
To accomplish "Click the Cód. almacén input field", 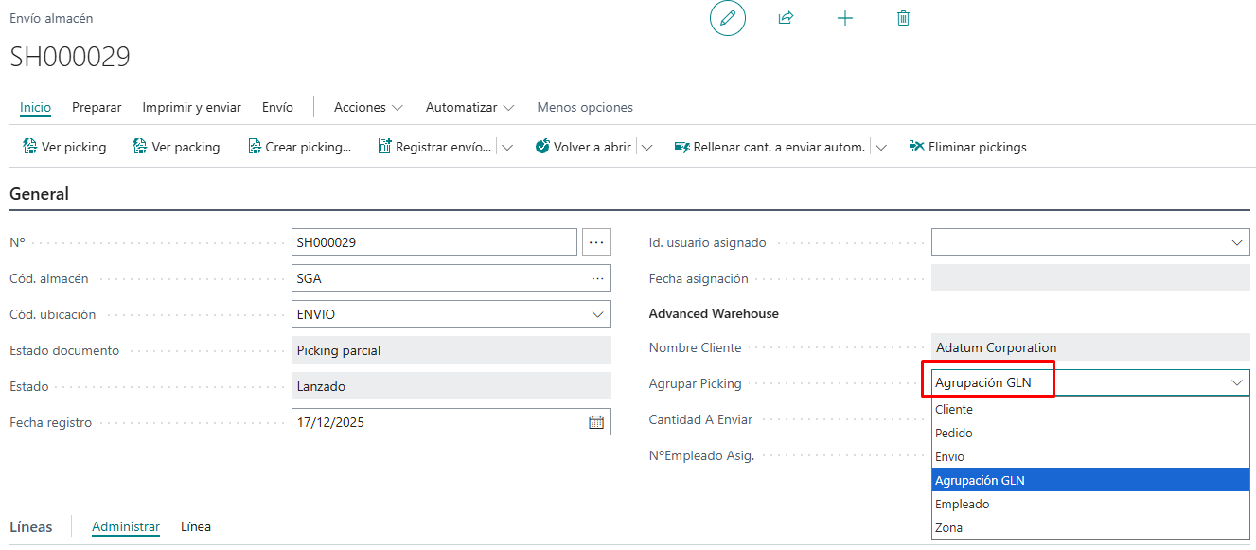I will [x=440, y=278].
